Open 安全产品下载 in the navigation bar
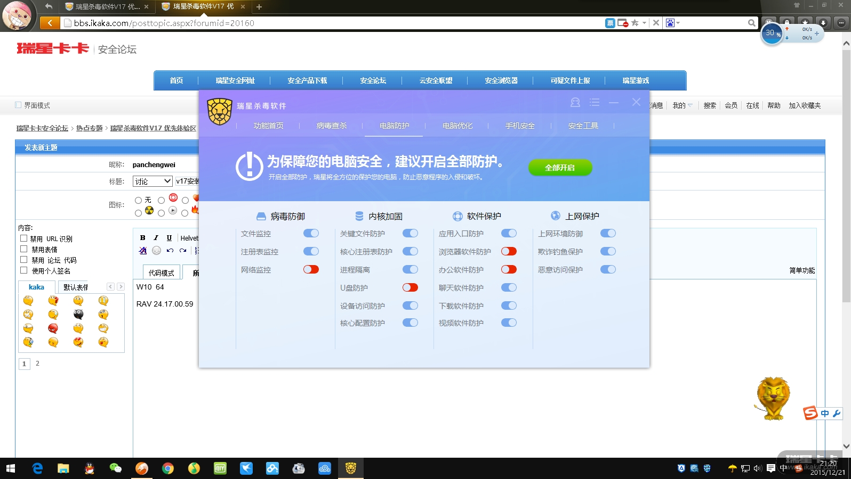 (x=307, y=80)
